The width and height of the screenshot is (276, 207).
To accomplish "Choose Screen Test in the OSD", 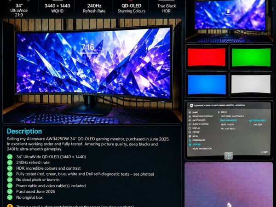I will [259, 121].
